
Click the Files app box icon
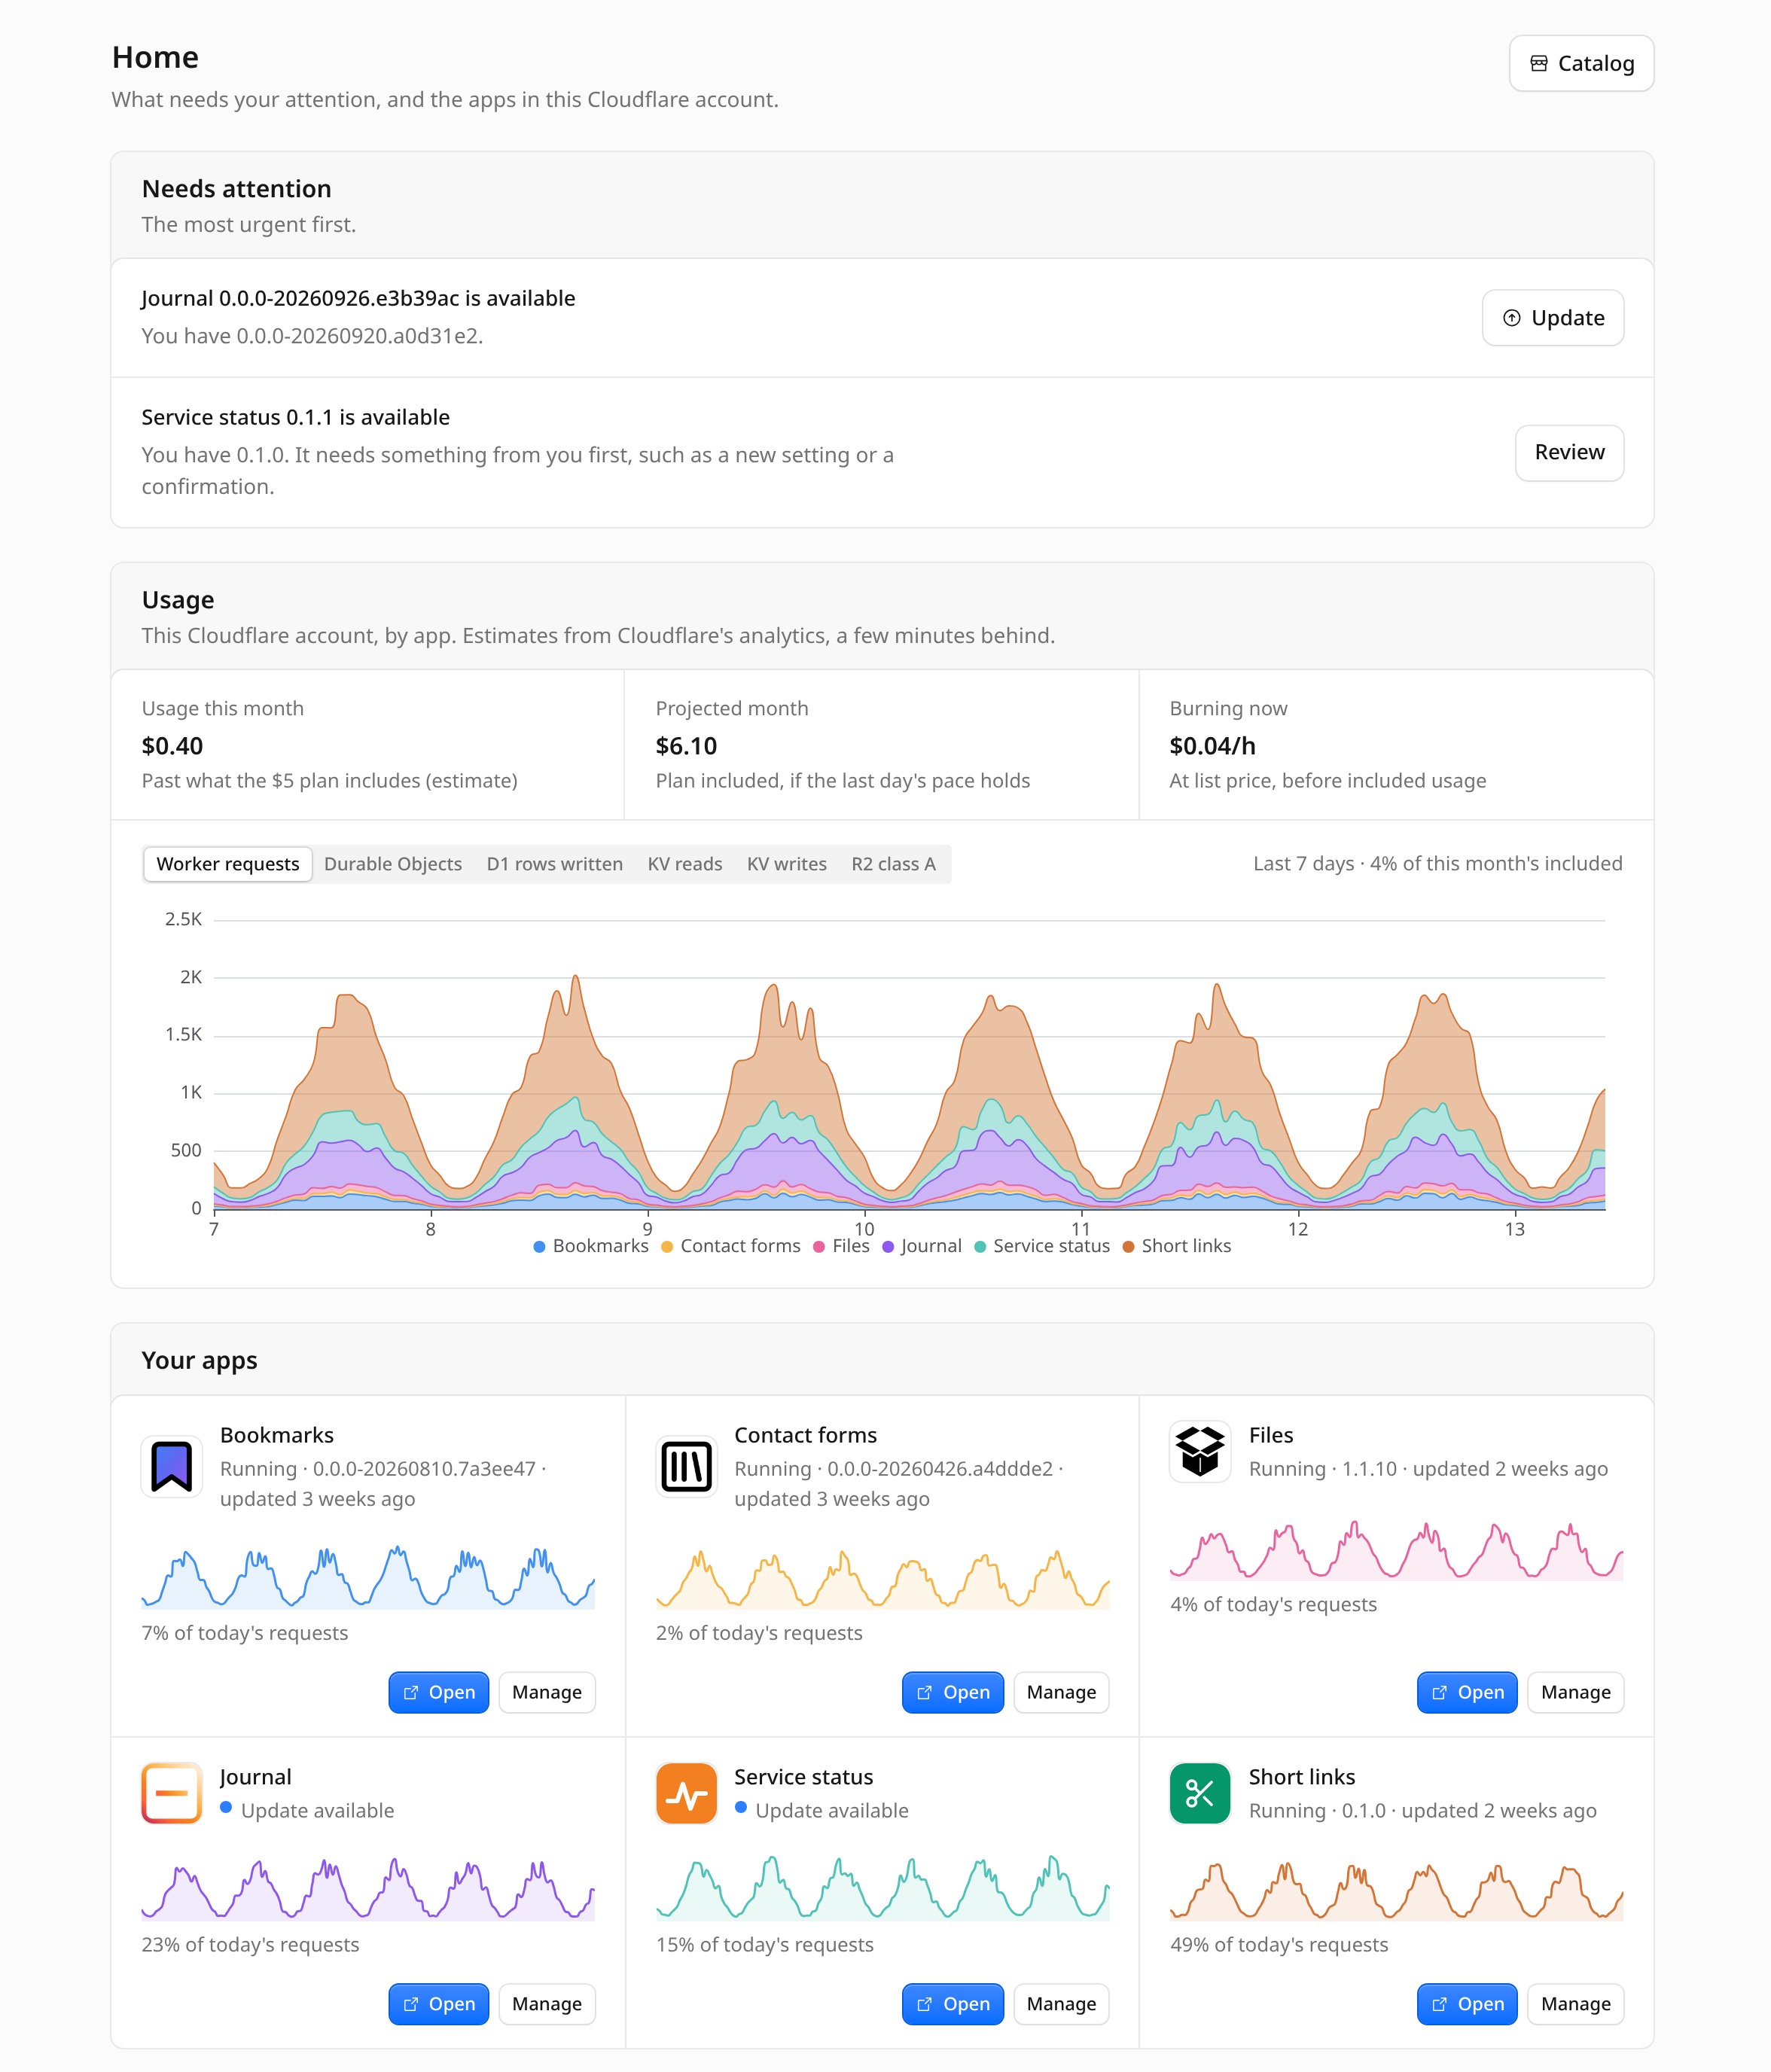tap(1200, 1451)
